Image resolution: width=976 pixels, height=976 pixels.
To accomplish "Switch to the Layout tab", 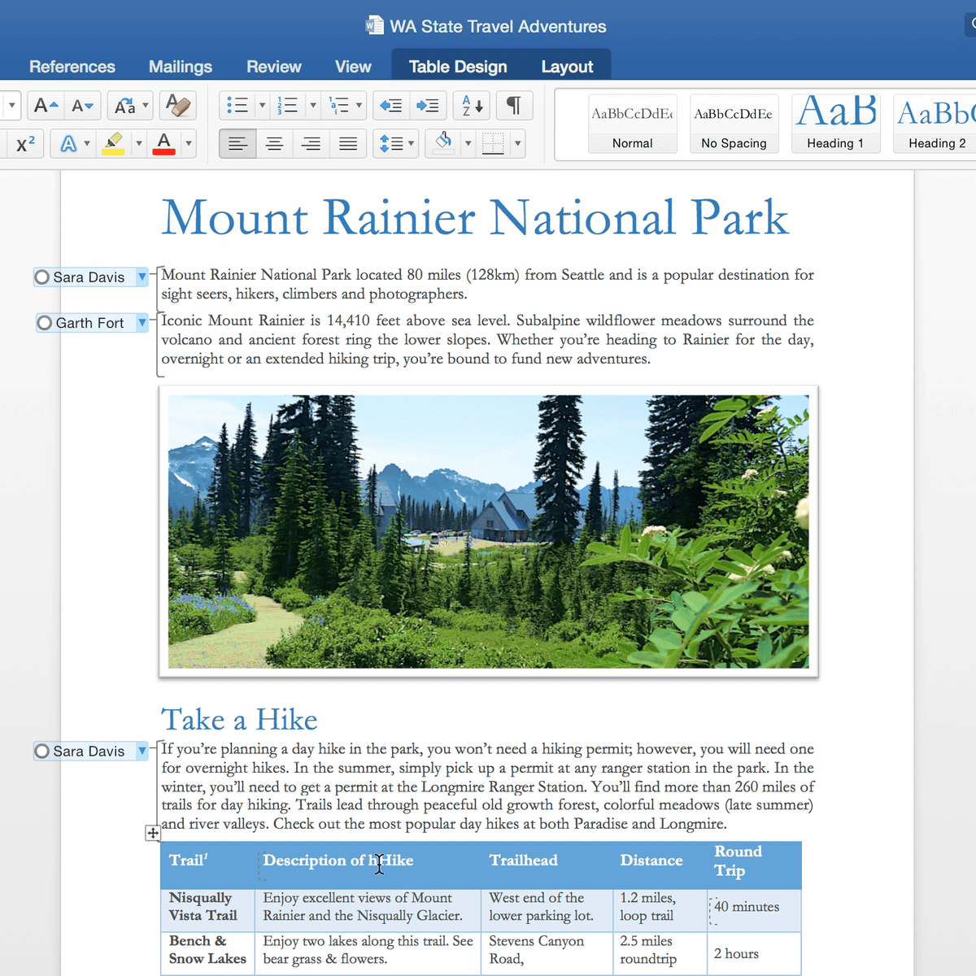I will coord(567,67).
